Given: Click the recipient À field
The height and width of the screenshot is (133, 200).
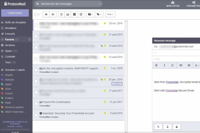Looking at the screenshot, I should 176,53.
